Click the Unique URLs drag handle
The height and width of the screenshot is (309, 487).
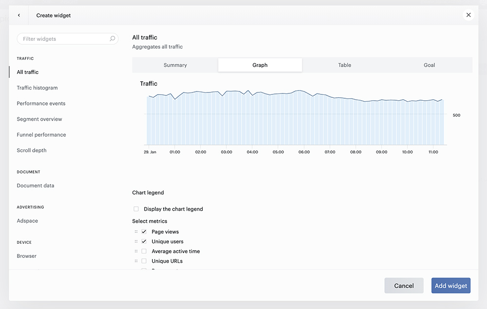point(136,261)
